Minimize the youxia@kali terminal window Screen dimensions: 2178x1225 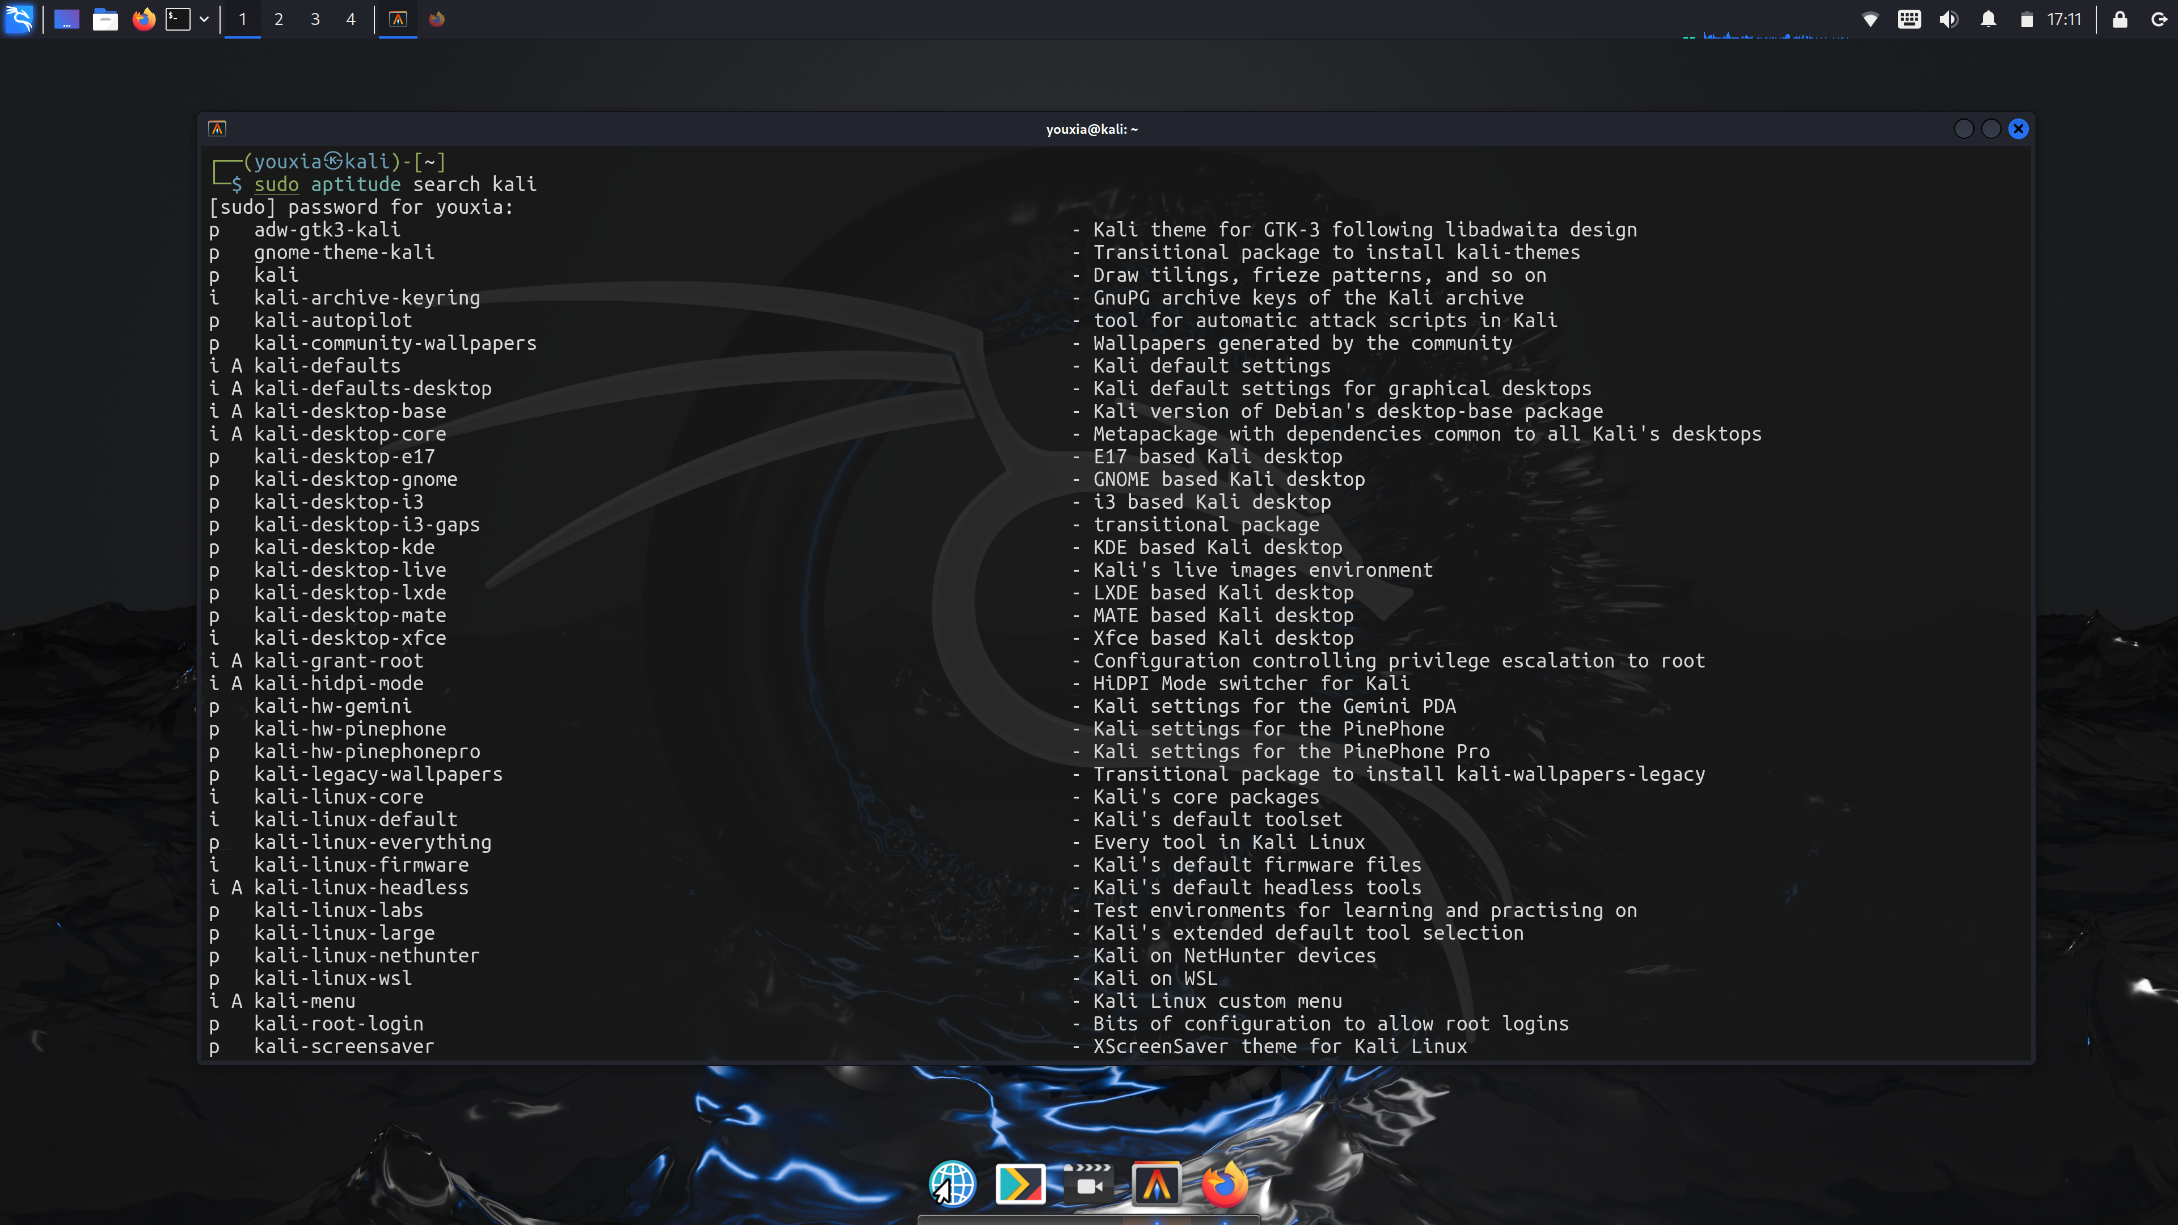coord(1964,129)
